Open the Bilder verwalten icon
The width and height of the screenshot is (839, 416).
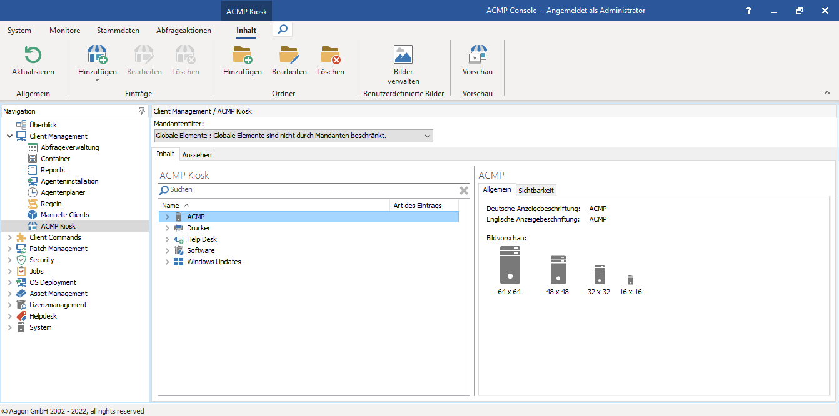coord(403,54)
